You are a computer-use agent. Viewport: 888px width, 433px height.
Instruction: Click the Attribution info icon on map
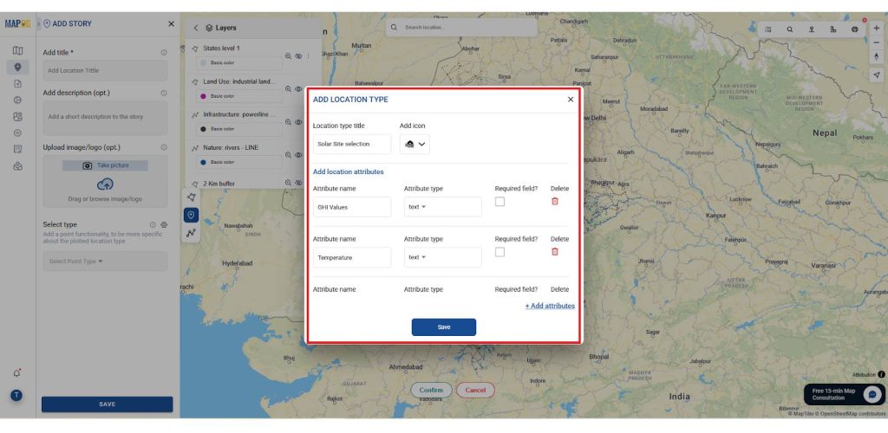coord(881,374)
